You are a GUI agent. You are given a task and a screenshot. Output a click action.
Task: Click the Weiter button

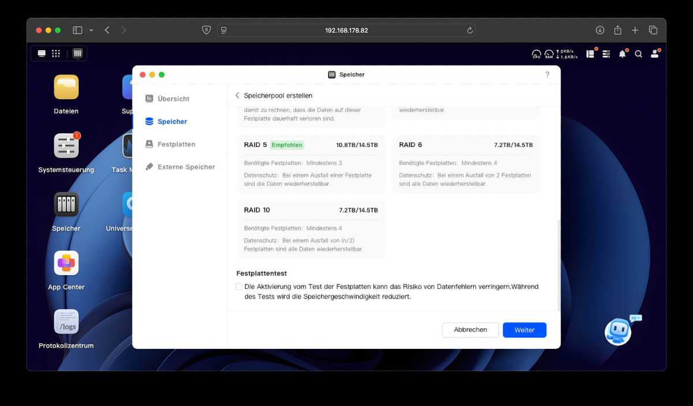pyautogui.click(x=524, y=330)
